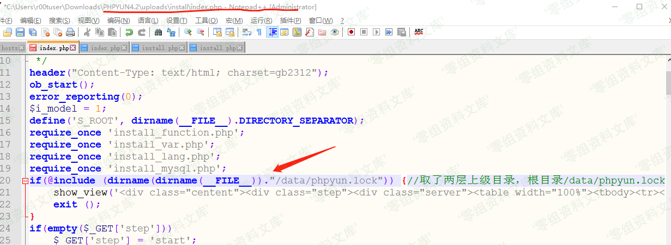
Task: Collapse the if block at line 20
Action: pos(25,181)
